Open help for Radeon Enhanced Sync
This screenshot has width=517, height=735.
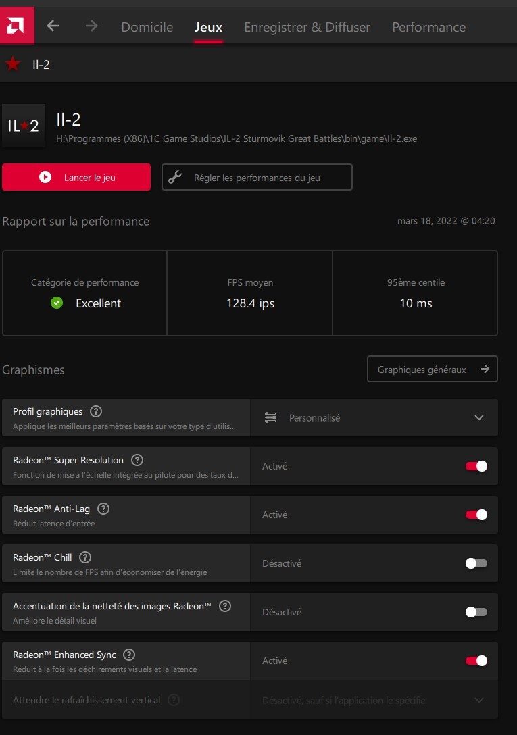(x=129, y=655)
